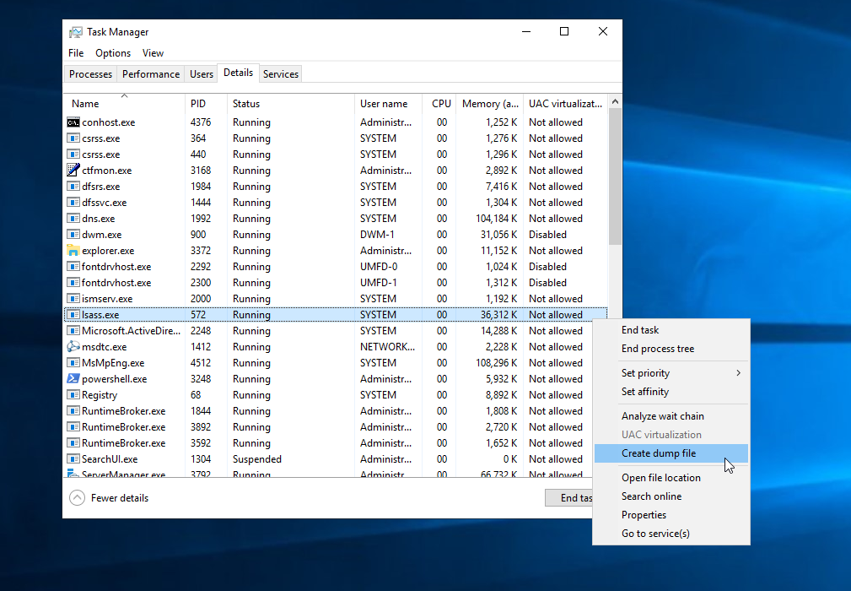851x591 pixels.
Task: Click the Registry process icon
Action: coord(73,395)
